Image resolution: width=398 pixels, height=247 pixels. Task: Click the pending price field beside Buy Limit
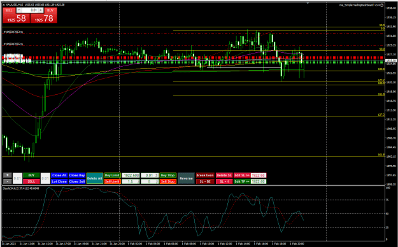[x=131, y=175]
